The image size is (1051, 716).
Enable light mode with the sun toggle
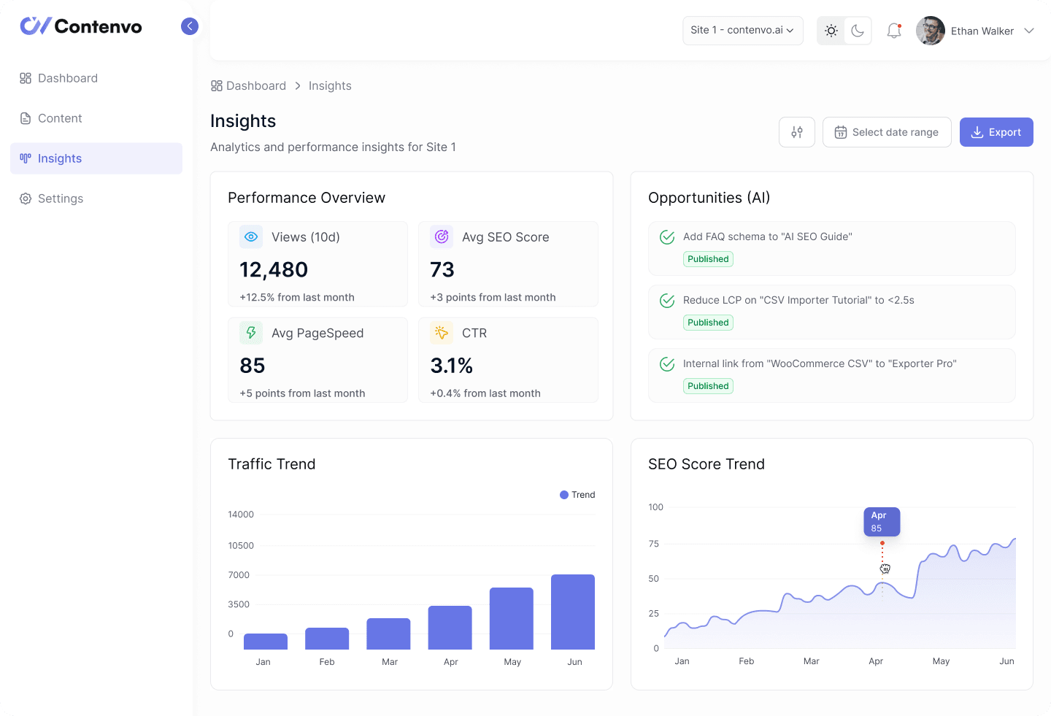pyautogui.click(x=831, y=31)
